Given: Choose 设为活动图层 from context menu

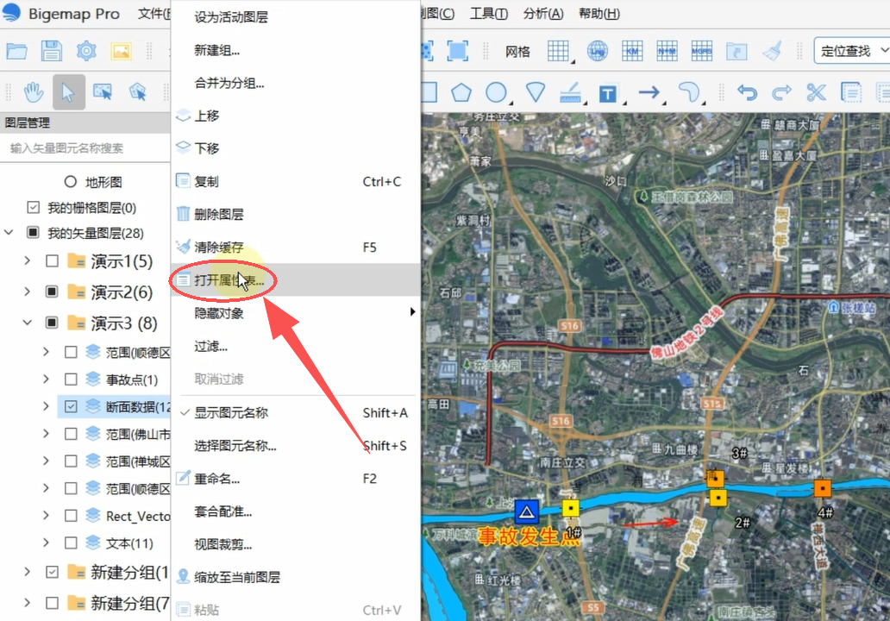Looking at the screenshot, I should coord(296,17).
